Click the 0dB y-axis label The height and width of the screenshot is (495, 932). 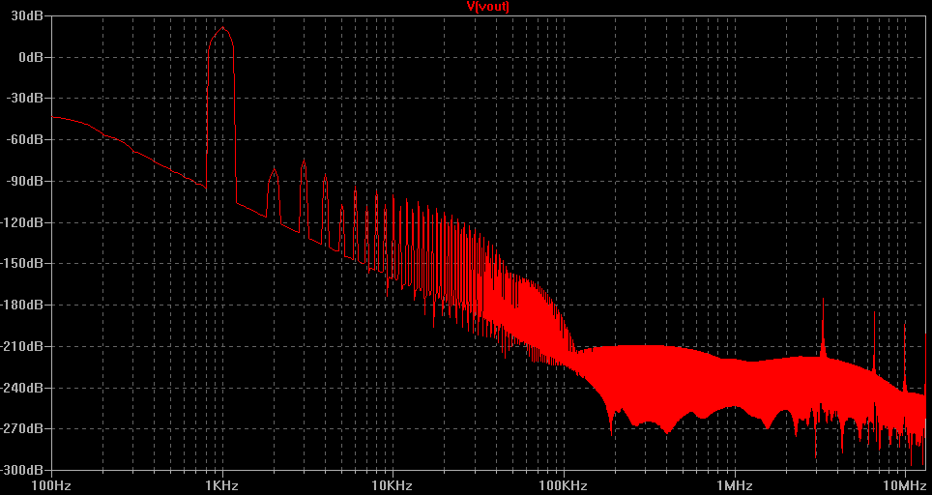30,57
